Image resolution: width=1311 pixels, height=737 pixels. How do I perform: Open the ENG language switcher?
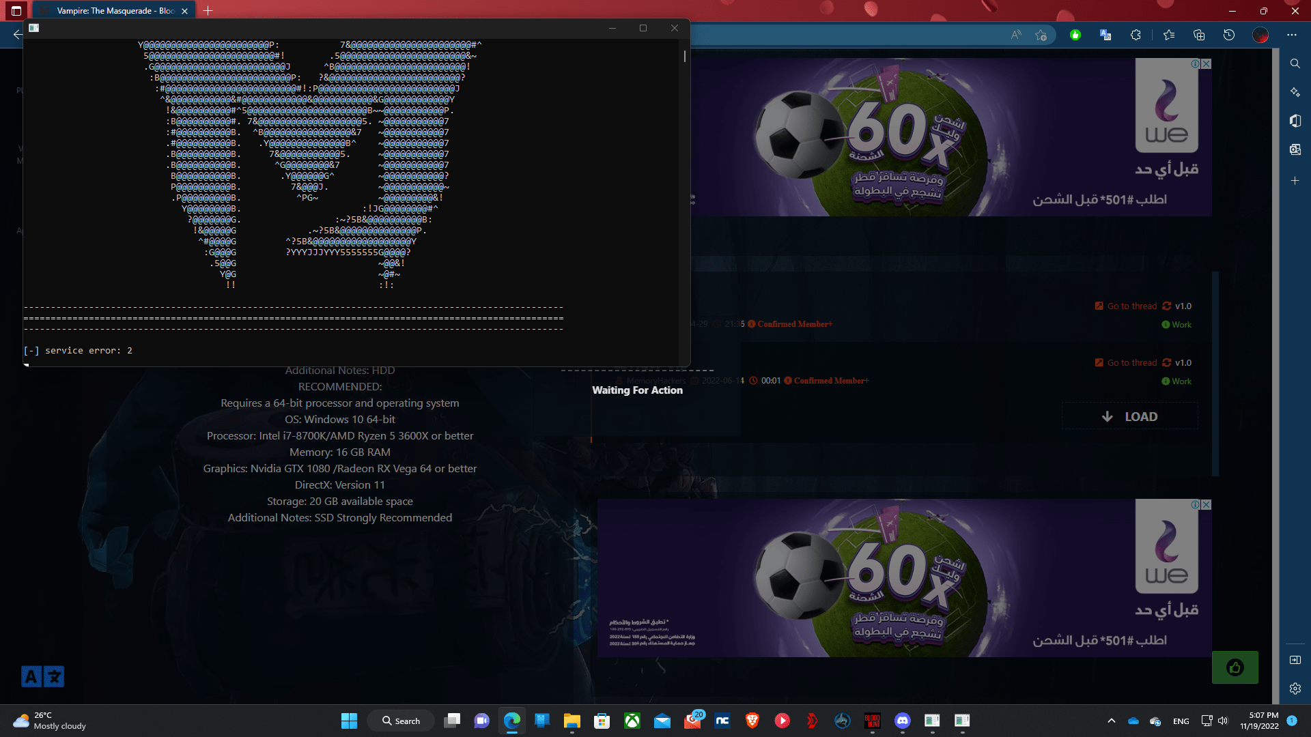click(1181, 721)
